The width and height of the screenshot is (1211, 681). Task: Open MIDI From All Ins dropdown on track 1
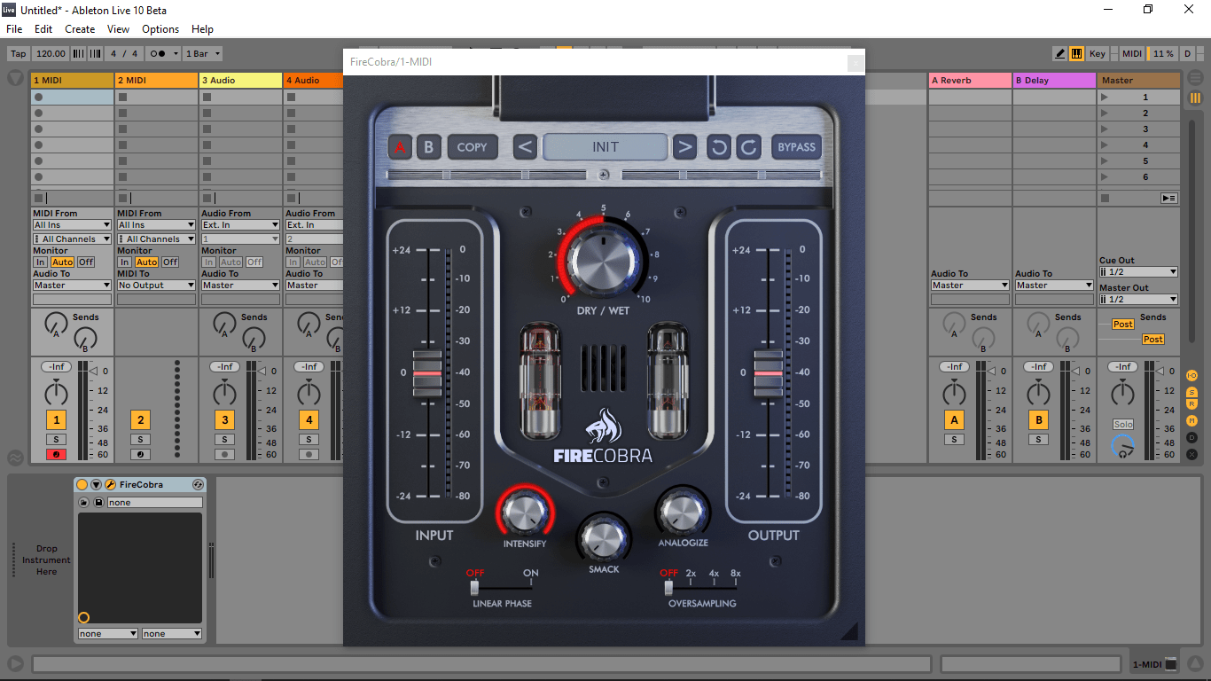(x=72, y=225)
